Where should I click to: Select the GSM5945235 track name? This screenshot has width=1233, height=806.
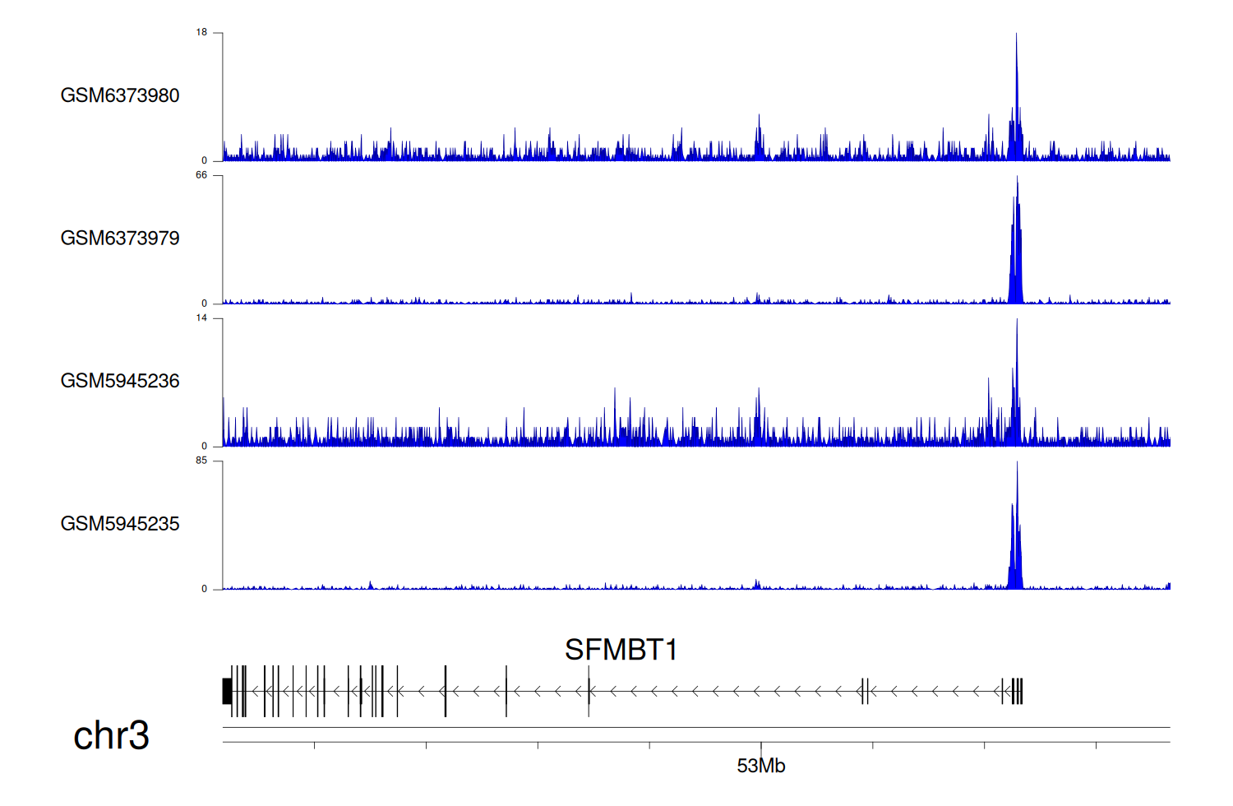pyautogui.click(x=120, y=524)
